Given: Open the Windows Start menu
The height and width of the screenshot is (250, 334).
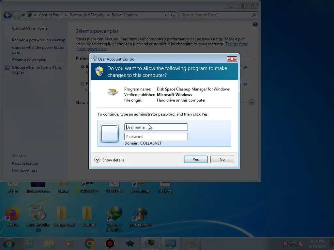Looking at the screenshot, I should tap(8, 243).
